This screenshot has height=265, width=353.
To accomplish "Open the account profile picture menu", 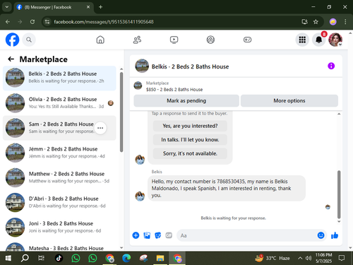I will [x=335, y=40].
